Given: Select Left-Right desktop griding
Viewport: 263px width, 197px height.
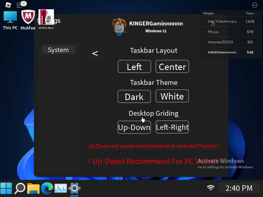Looking at the screenshot, I should point(172,127).
